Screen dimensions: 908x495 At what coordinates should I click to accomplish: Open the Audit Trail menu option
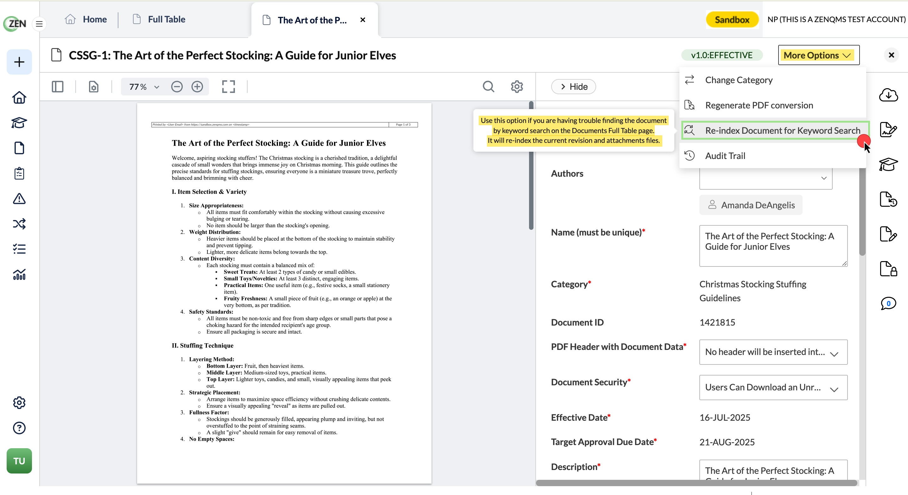pyautogui.click(x=772, y=156)
